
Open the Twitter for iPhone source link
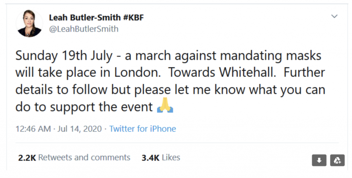142,129
